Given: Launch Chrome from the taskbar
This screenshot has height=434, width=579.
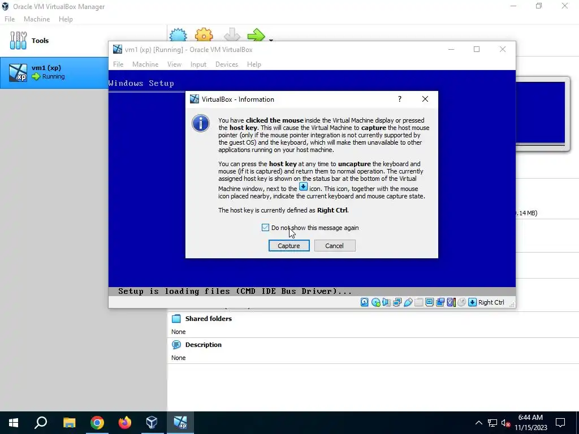Looking at the screenshot, I should [97, 423].
